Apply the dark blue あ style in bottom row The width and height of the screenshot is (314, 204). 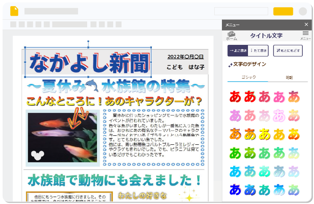(x=235, y=190)
